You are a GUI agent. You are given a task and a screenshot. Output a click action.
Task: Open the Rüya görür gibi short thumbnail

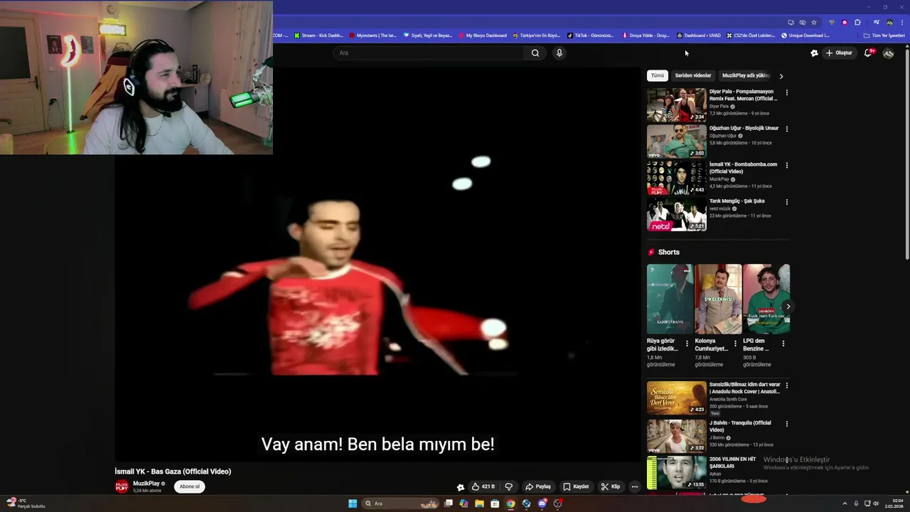coord(670,299)
